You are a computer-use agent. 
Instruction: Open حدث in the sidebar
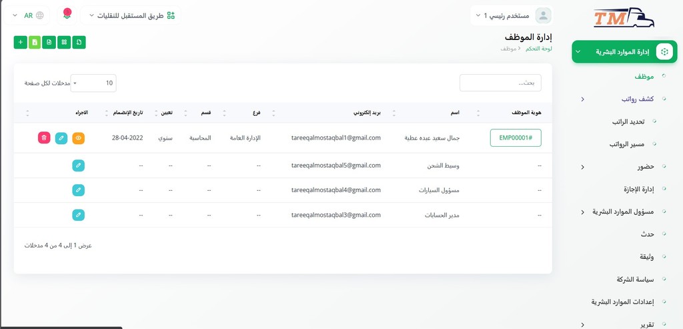[x=647, y=234]
